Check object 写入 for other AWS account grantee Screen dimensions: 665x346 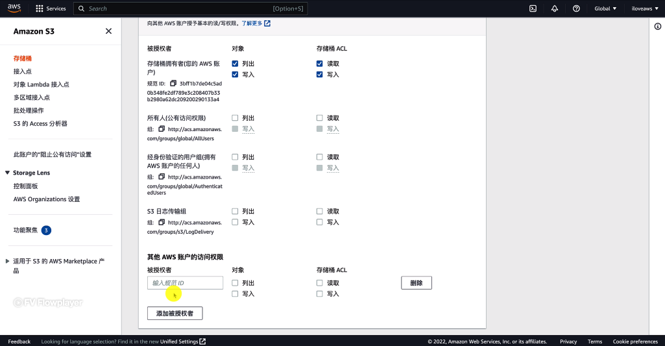click(x=235, y=294)
